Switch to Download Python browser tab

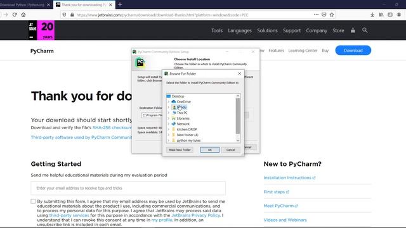click(22, 4)
